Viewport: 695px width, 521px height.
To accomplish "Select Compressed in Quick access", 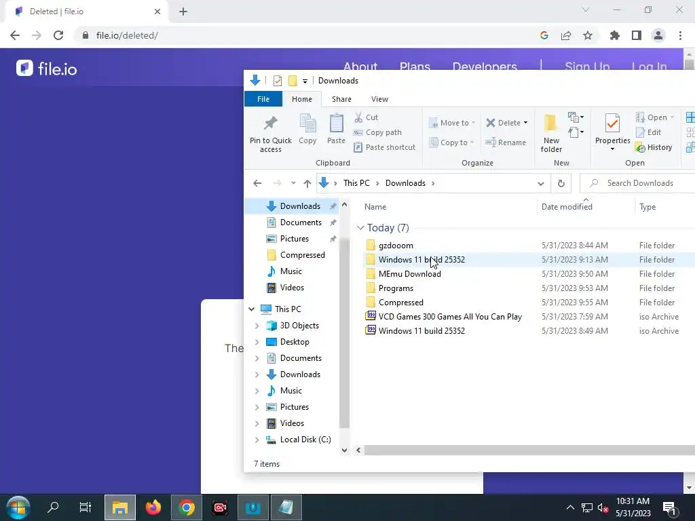I will tap(302, 255).
